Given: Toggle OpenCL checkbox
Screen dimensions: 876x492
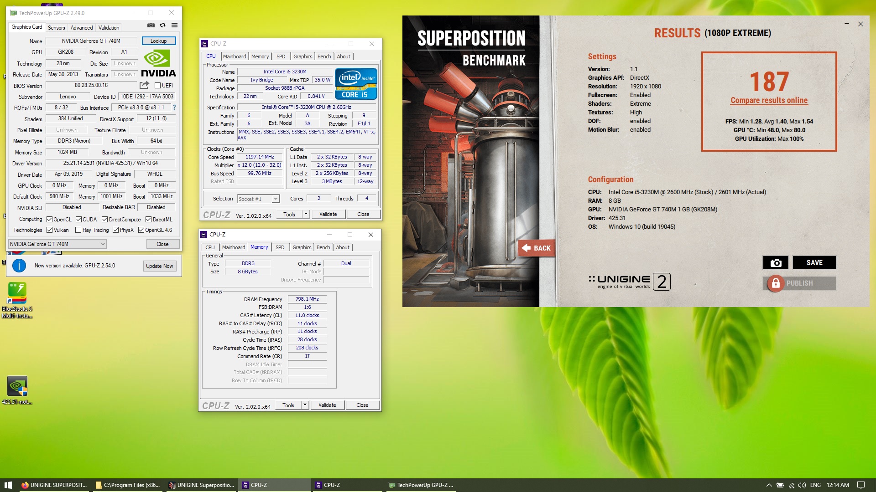Looking at the screenshot, I should 49,220.
